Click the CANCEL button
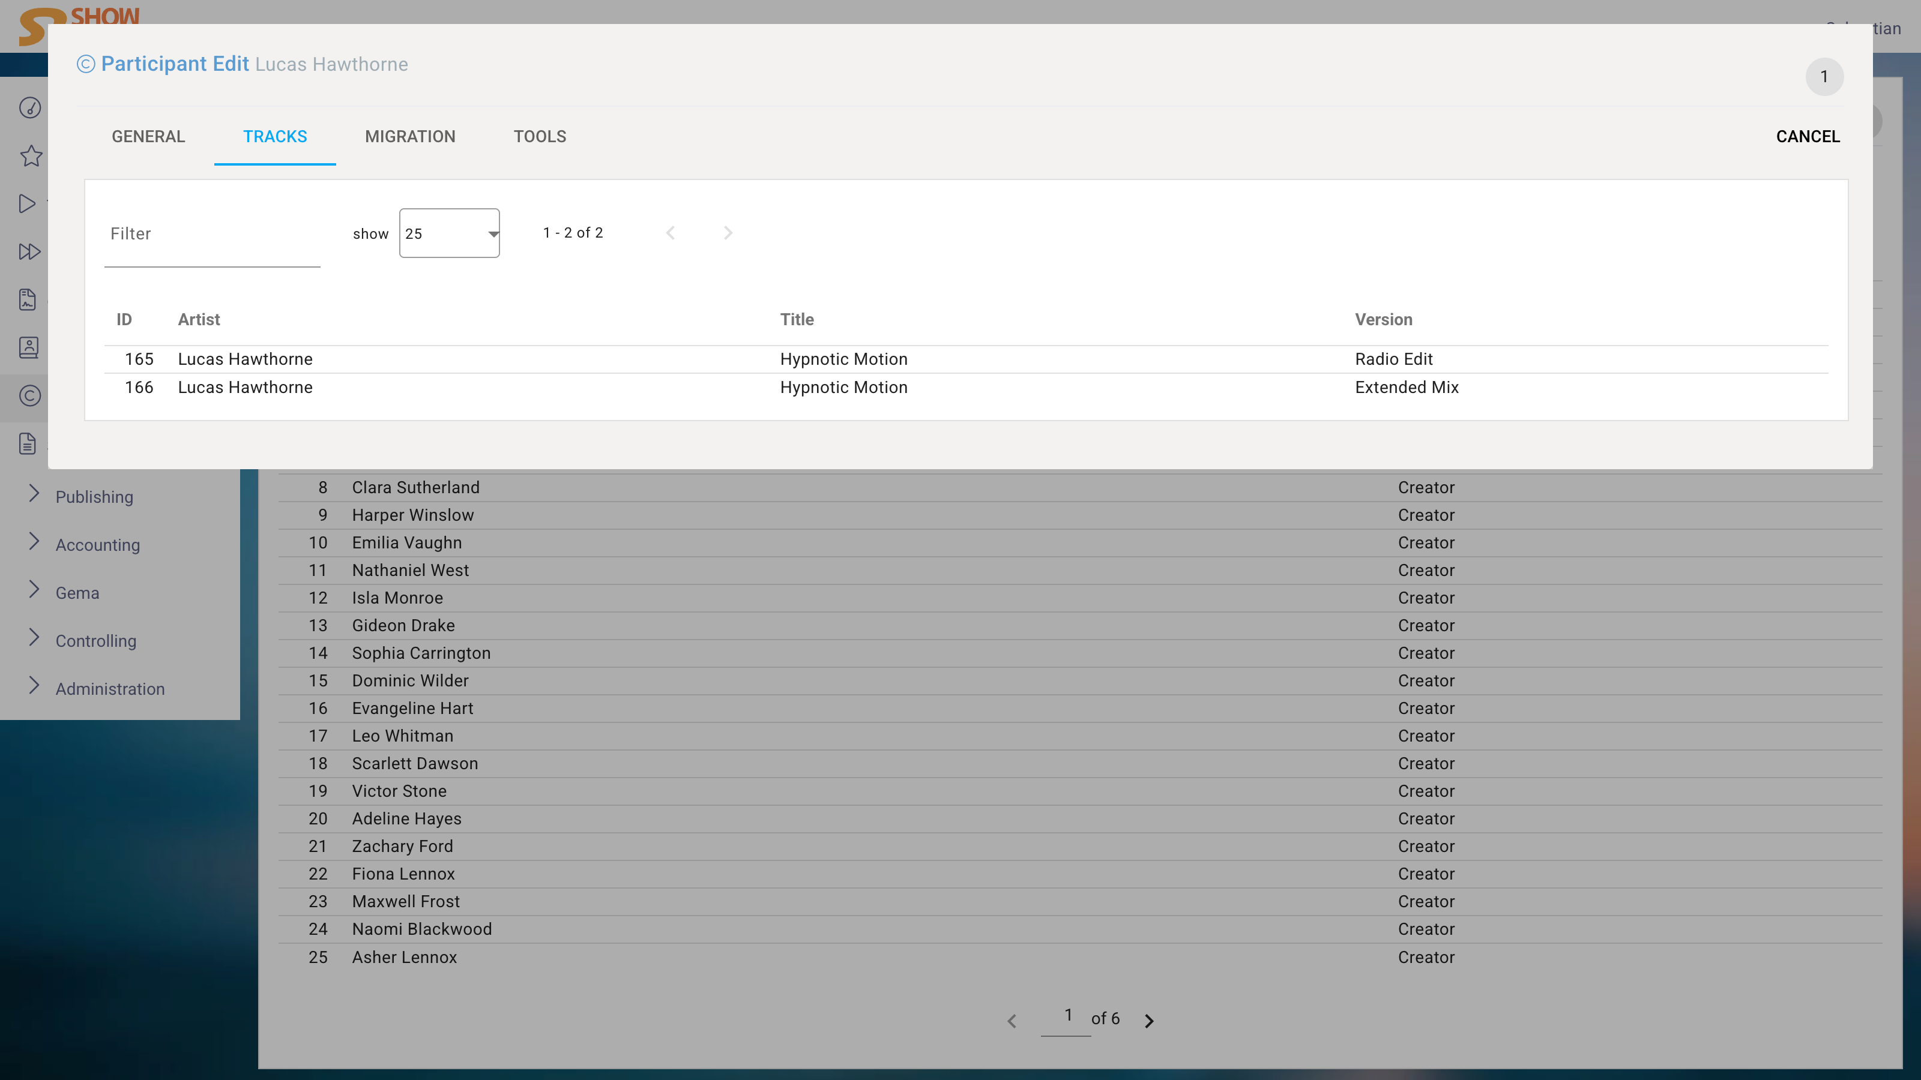1921x1080 pixels. pyautogui.click(x=1808, y=136)
